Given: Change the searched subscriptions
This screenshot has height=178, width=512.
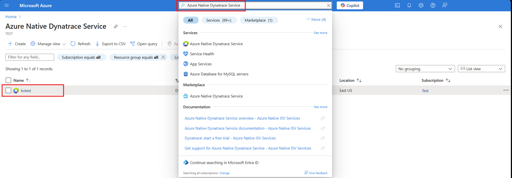Looking at the screenshot, I should coord(225,173).
